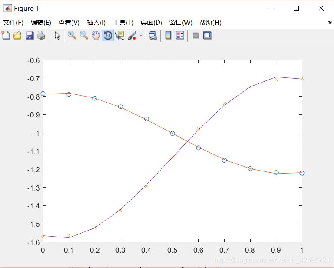Open the 桌面(D) menu
334x268 pixels.
coord(151,22)
